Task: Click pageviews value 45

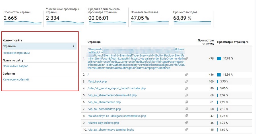Action: tap(212, 130)
